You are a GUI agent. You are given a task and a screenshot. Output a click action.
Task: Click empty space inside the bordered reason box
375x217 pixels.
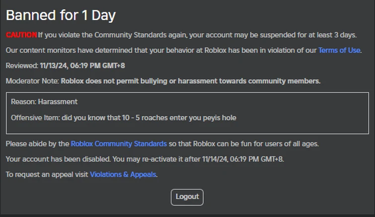pyautogui.click(x=298, y=109)
